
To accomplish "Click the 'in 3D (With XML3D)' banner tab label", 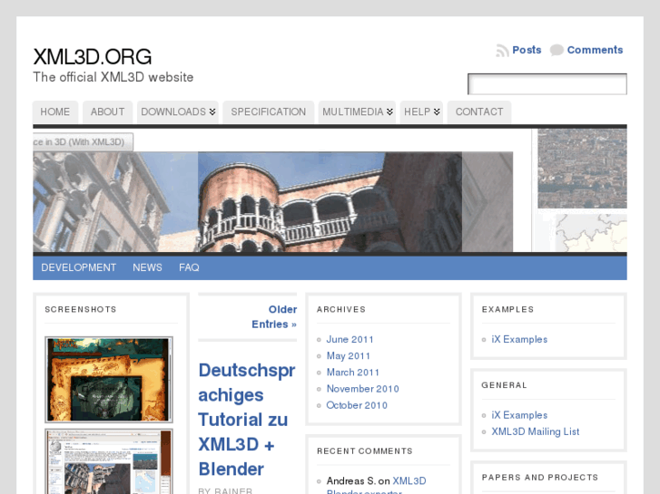I will coord(84,142).
